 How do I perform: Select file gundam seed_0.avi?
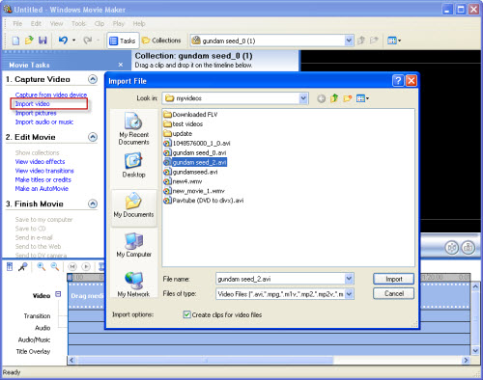pos(195,153)
